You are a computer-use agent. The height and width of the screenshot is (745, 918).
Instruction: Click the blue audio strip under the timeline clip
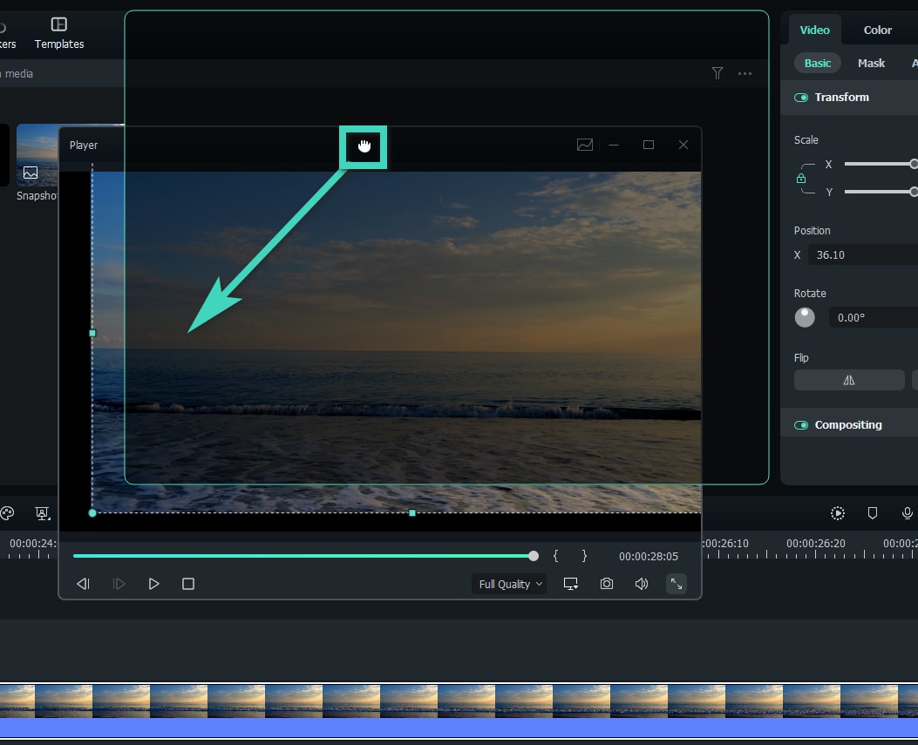tap(459, 728)
